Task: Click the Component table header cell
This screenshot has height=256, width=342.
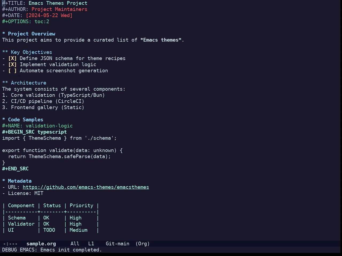Action: (x=21, y=206)
